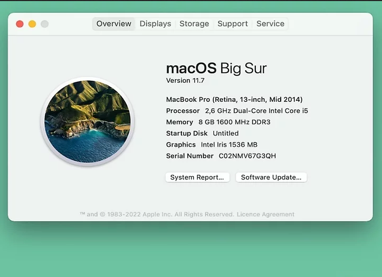
Task: Click the Startup Disk value Untitled
Action: point(226,133)
